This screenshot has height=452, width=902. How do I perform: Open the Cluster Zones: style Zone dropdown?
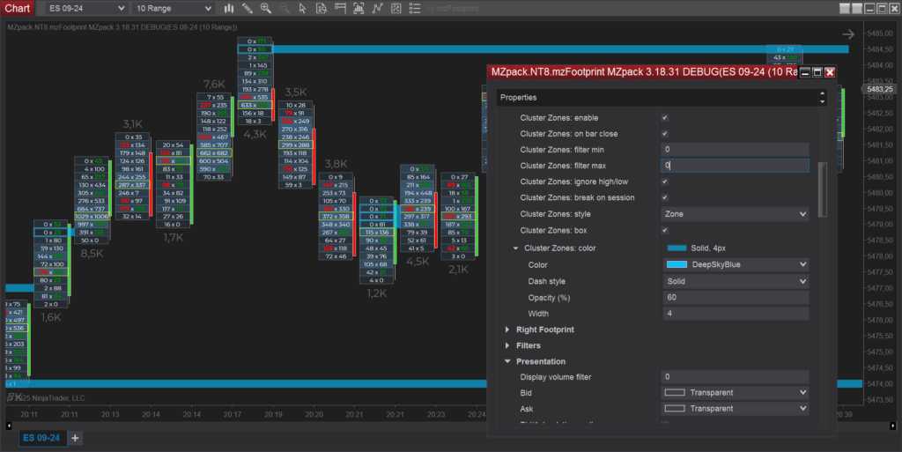tap(735, 214)
